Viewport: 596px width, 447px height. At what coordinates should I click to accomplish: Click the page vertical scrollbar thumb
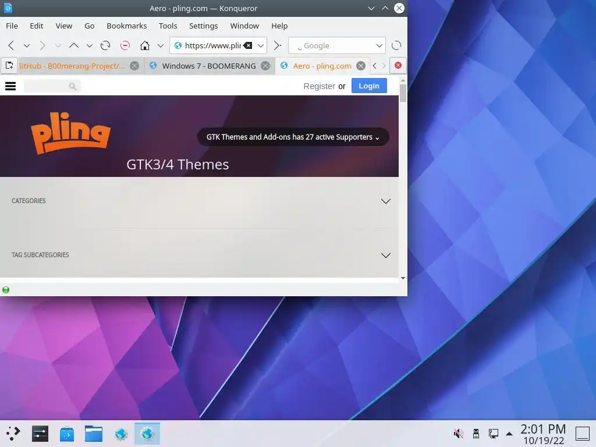(403, 93)
